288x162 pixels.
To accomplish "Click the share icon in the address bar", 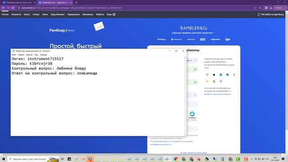I will [255, 8].
